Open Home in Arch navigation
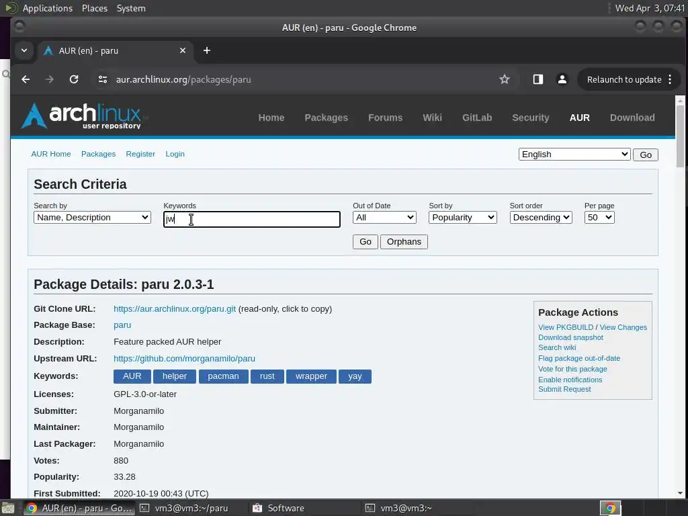Image resolution: width=688 pixels, height=516 pixels. tap(271, 118)
